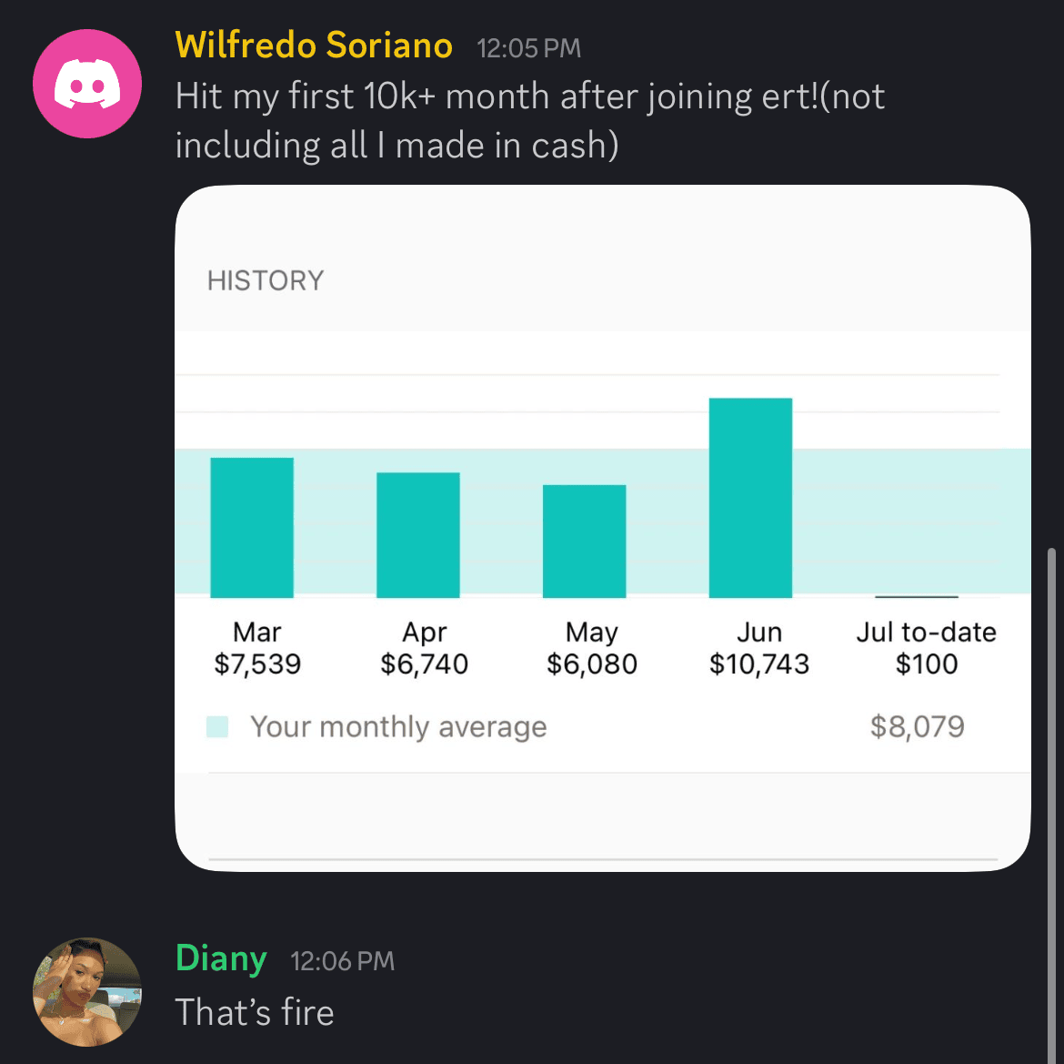1064x1064 pixels.
Task: Click the 12:05 PM message timestamp
Action: [528, 48]
